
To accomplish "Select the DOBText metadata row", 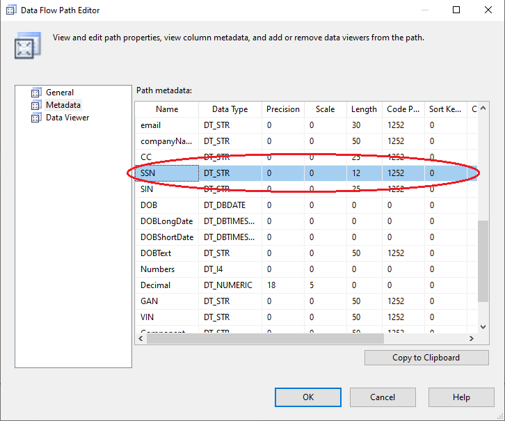I will tap(156, 253).
